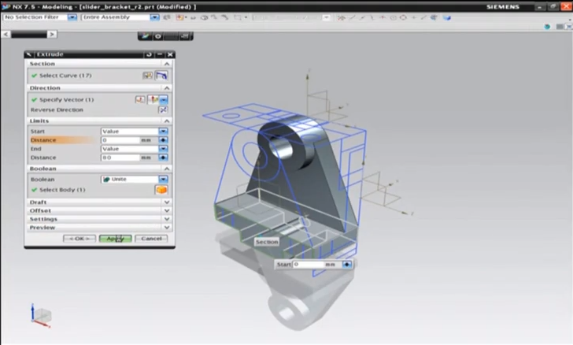Click the circle icon on the floating dark toolbar

tap(158, 36)
